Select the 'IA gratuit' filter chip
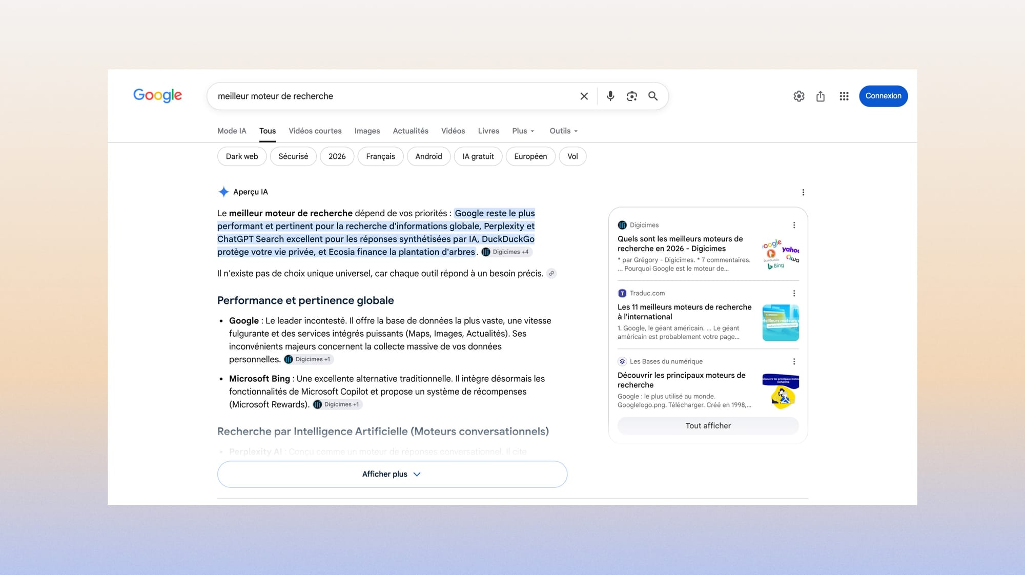This screenshot has width=1025, height=575. 478,156
